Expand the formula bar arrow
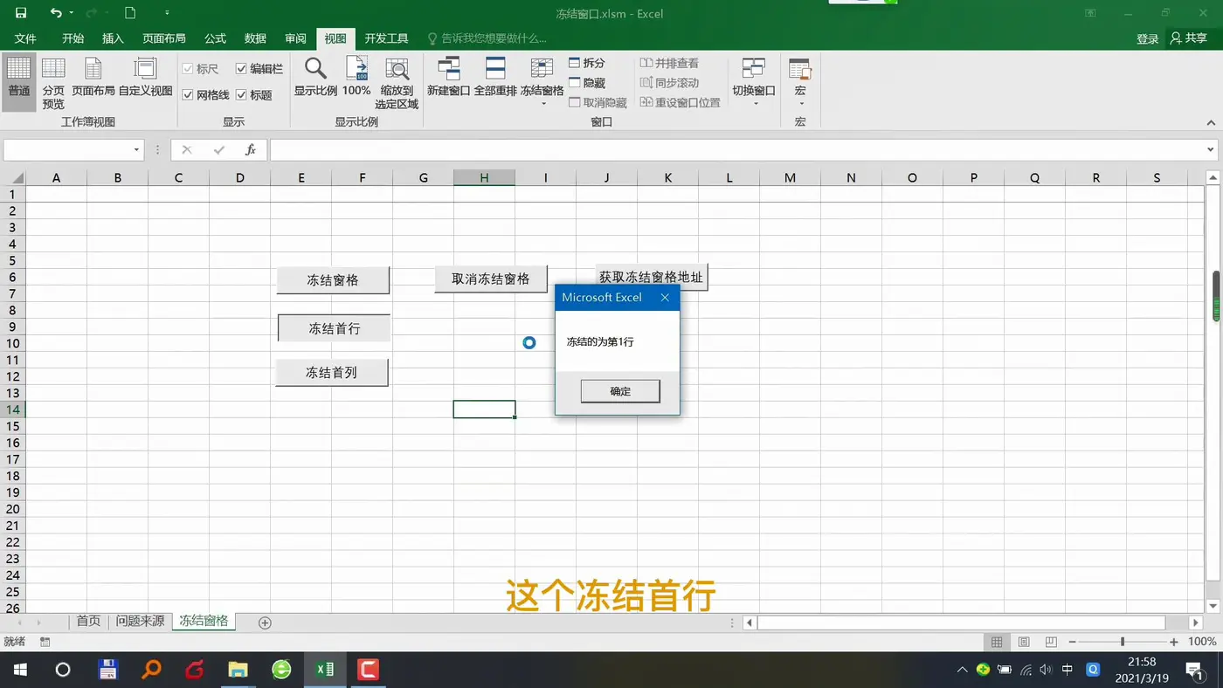This screenshot has height=688, width=1223. [1211, 150]
